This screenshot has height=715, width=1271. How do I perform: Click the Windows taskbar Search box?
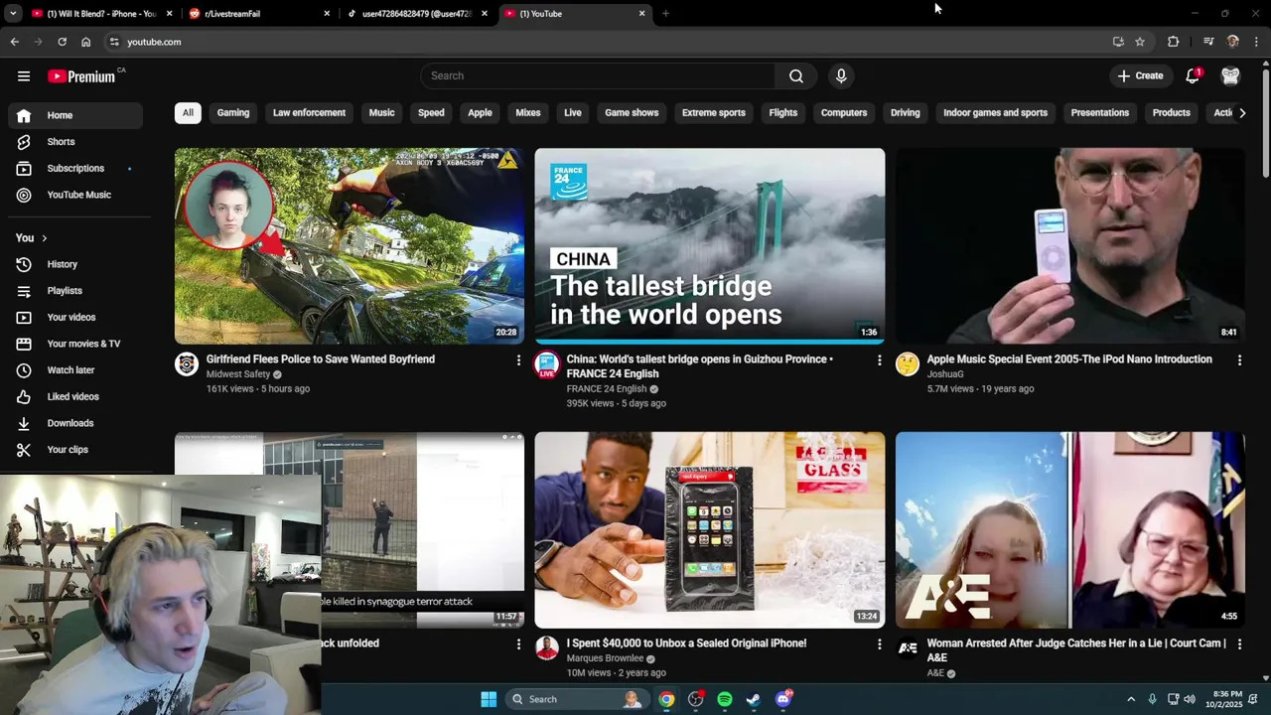576,699
